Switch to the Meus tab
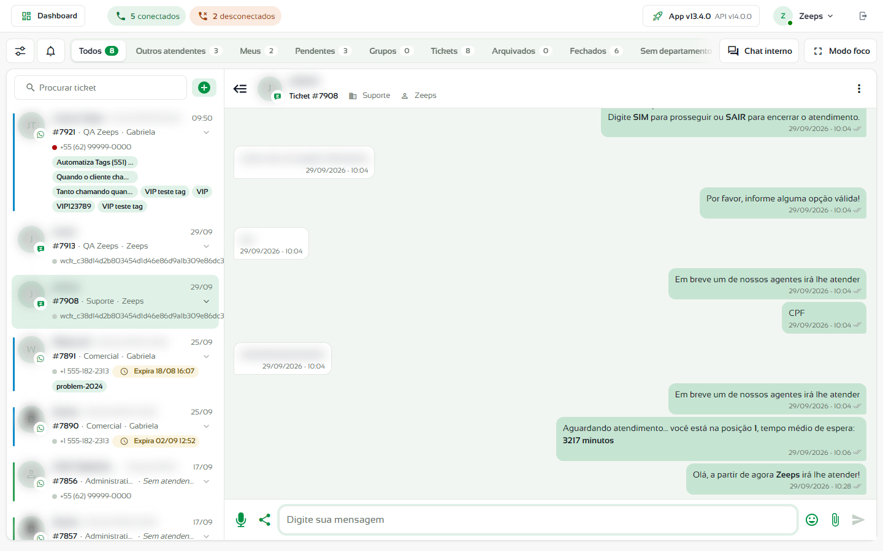Screen dimensions: 883x551 click(258, 51)
